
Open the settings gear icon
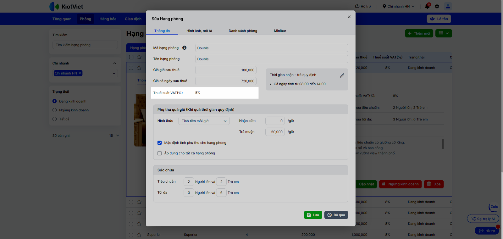click(x=437, y=6)
